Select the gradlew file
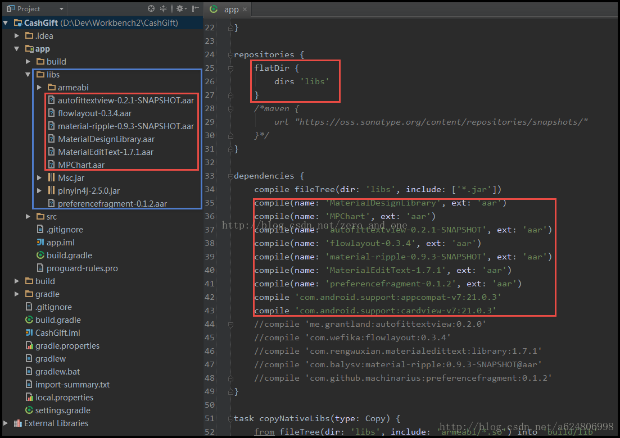Viewport: 620px width, 438px height. tap(51, 359)
